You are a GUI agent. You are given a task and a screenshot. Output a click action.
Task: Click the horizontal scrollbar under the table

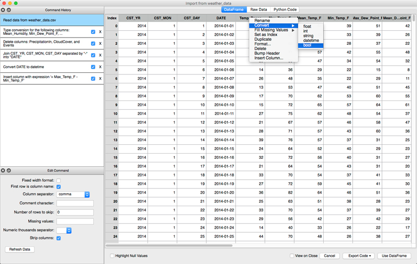tap(169, 245)
